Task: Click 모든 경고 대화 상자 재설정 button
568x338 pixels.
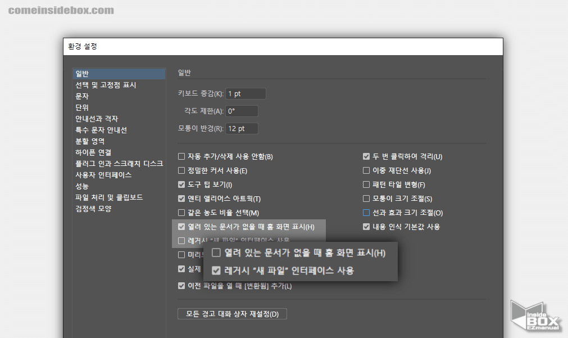Action: pos(232,314)
